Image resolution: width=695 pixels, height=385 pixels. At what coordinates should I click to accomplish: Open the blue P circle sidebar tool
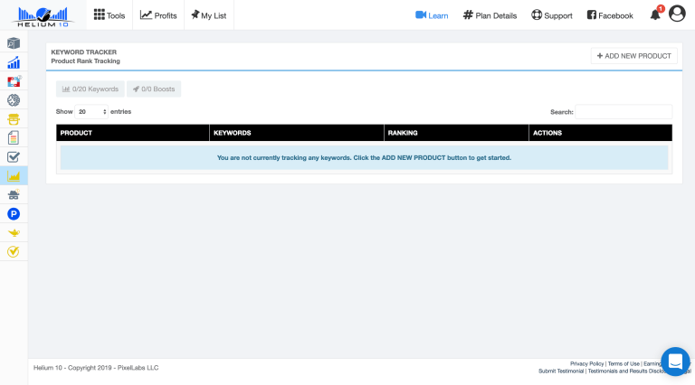[x=14, y=214]
